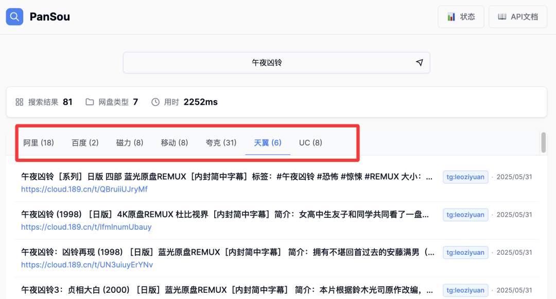The width and height of the screenshot is (556, 299).
Task: Show the UC (8) results tab
Action: (x=310, y=143)
